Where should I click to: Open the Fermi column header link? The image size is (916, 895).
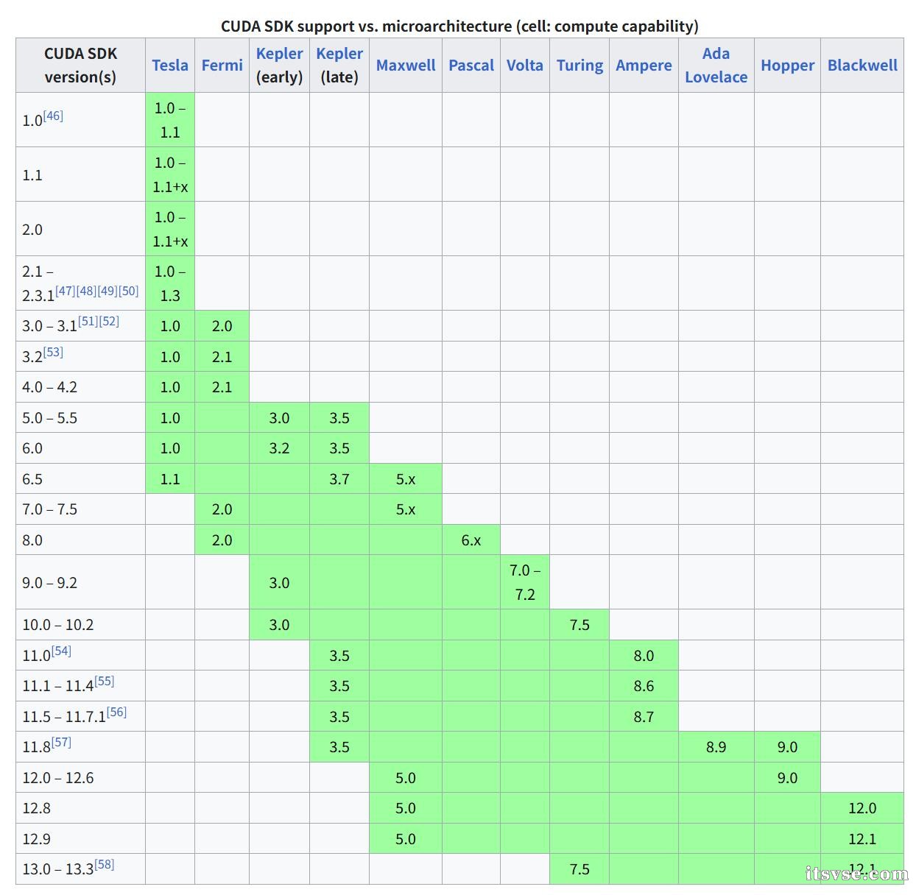point(222,65)
